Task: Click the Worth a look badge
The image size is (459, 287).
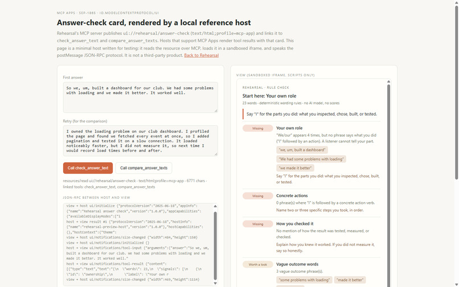Action: 258,264
